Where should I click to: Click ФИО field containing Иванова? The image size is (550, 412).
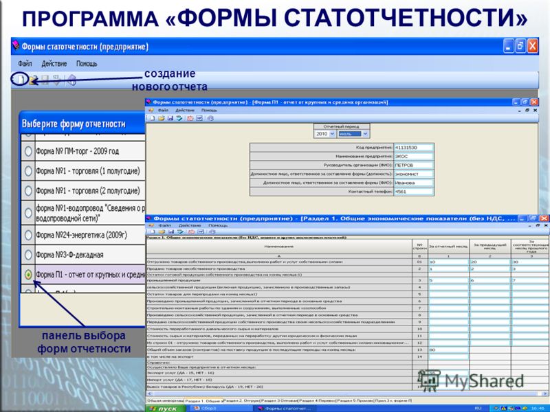(414, 183)
